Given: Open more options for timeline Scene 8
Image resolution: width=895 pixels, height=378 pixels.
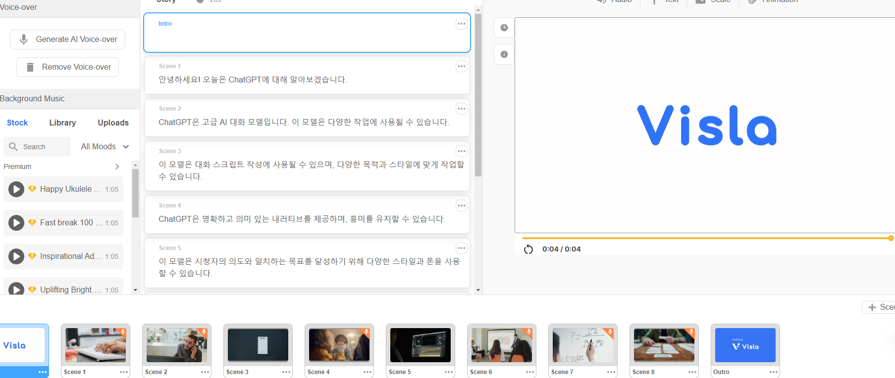Looking at the screenshot, I should point(692,372).
